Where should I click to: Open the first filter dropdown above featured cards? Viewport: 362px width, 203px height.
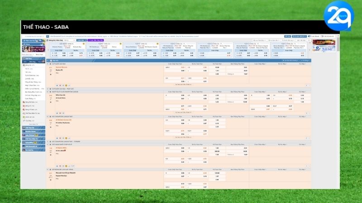pyautogui.click(x=259, y=40)
